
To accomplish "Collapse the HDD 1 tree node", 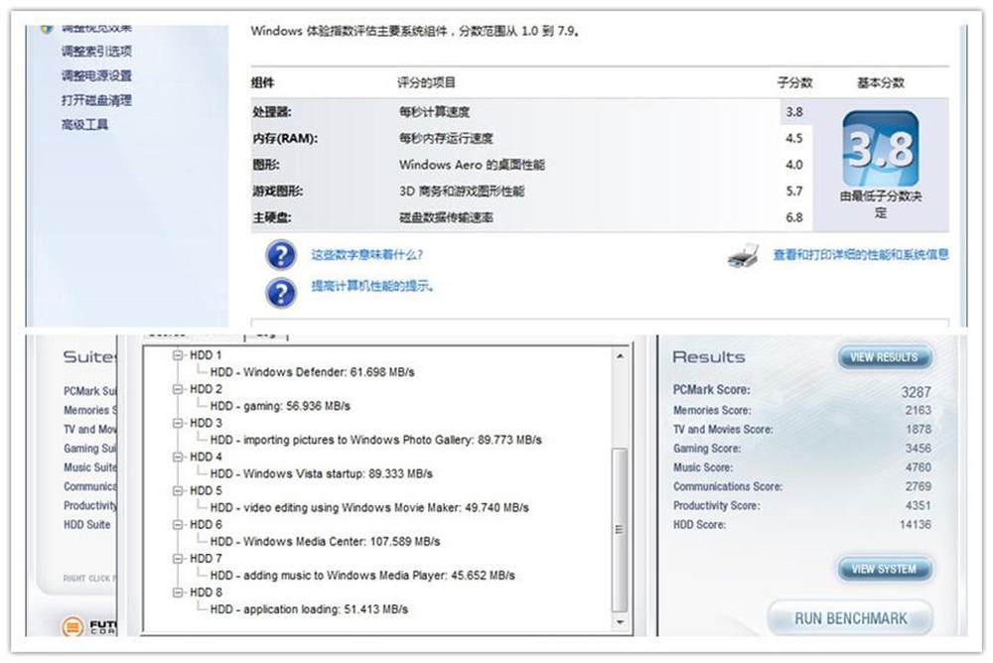I will (x=178, y=355).
